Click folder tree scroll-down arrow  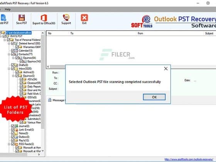click(x=43, y=151)
